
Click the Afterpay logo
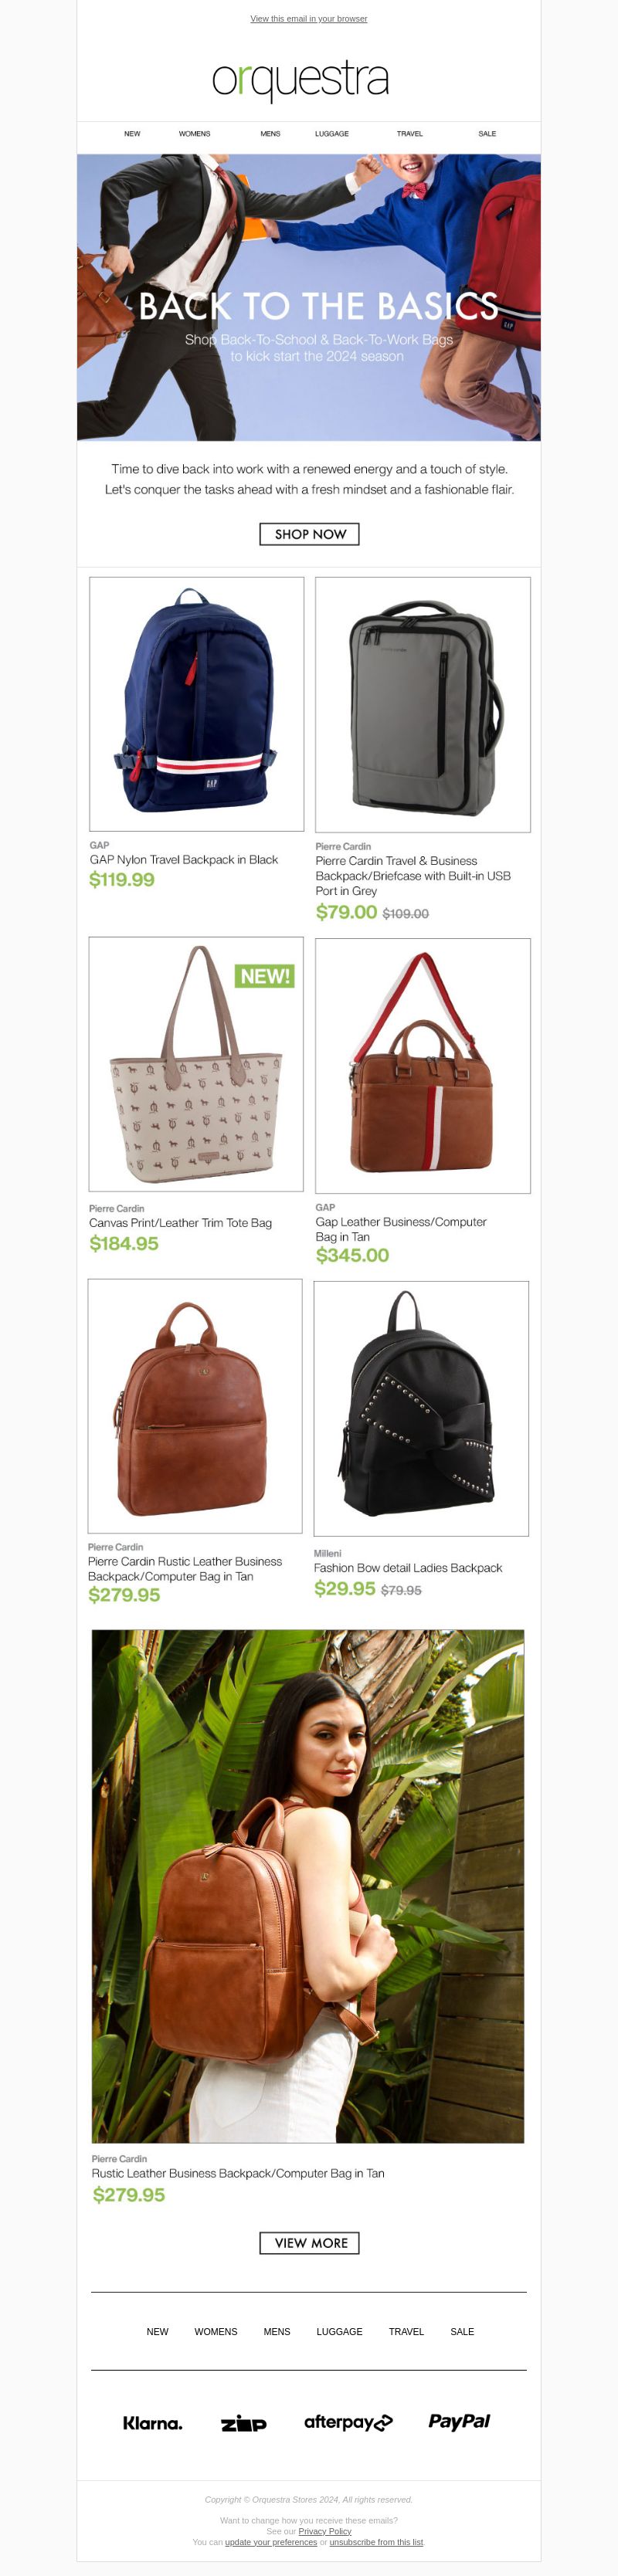point(348,2422)
